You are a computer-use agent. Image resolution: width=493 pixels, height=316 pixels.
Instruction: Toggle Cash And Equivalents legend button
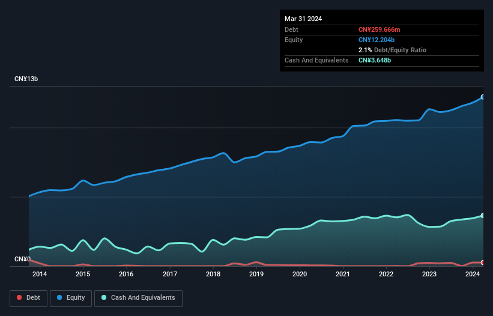point(138,298)
